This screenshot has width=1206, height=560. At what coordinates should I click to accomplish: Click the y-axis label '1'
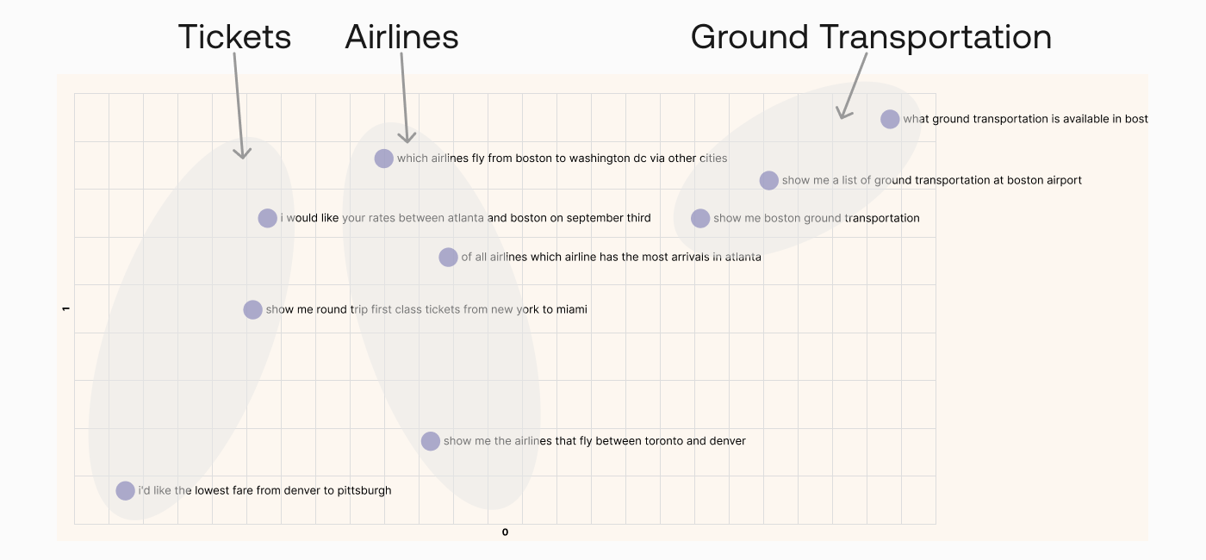(65, 308)
